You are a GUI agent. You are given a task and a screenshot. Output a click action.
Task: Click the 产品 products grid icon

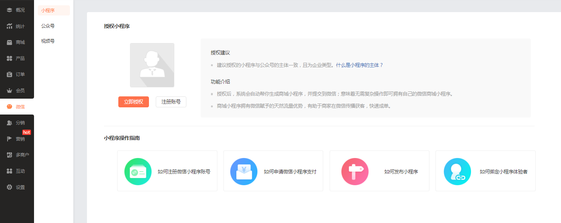pos(9,58)
